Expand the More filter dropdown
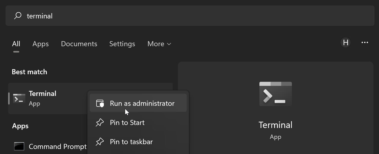379x154 pixels. click(x=159, y=44)
